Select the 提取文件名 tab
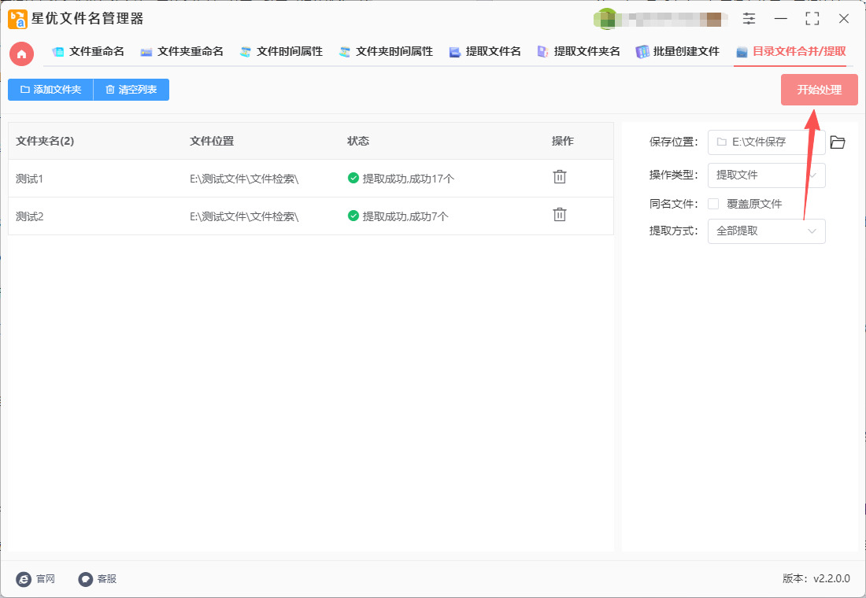Image resolution: width=866 pixels, height=598 pixels. (x=485, y=52)
